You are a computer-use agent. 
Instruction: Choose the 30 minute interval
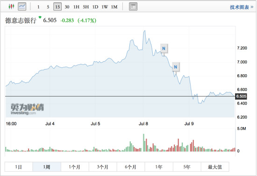pos(67,7)
